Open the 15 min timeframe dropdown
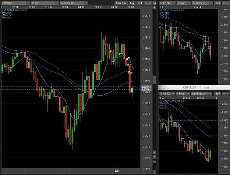Image resolution: width=230 pixels, height=175 pixels. [45, 3]
